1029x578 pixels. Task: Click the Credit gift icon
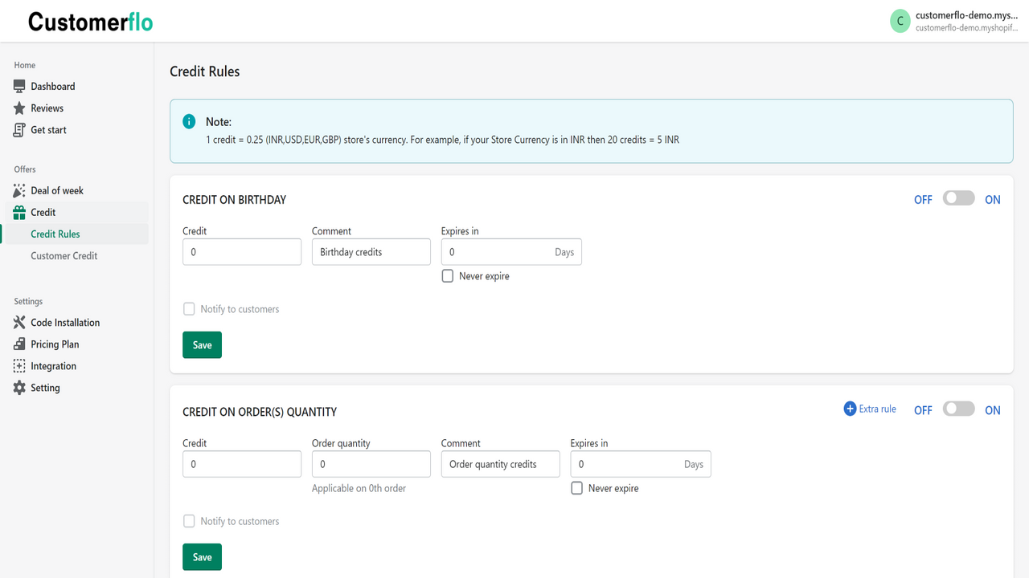[x=19, y=212]
